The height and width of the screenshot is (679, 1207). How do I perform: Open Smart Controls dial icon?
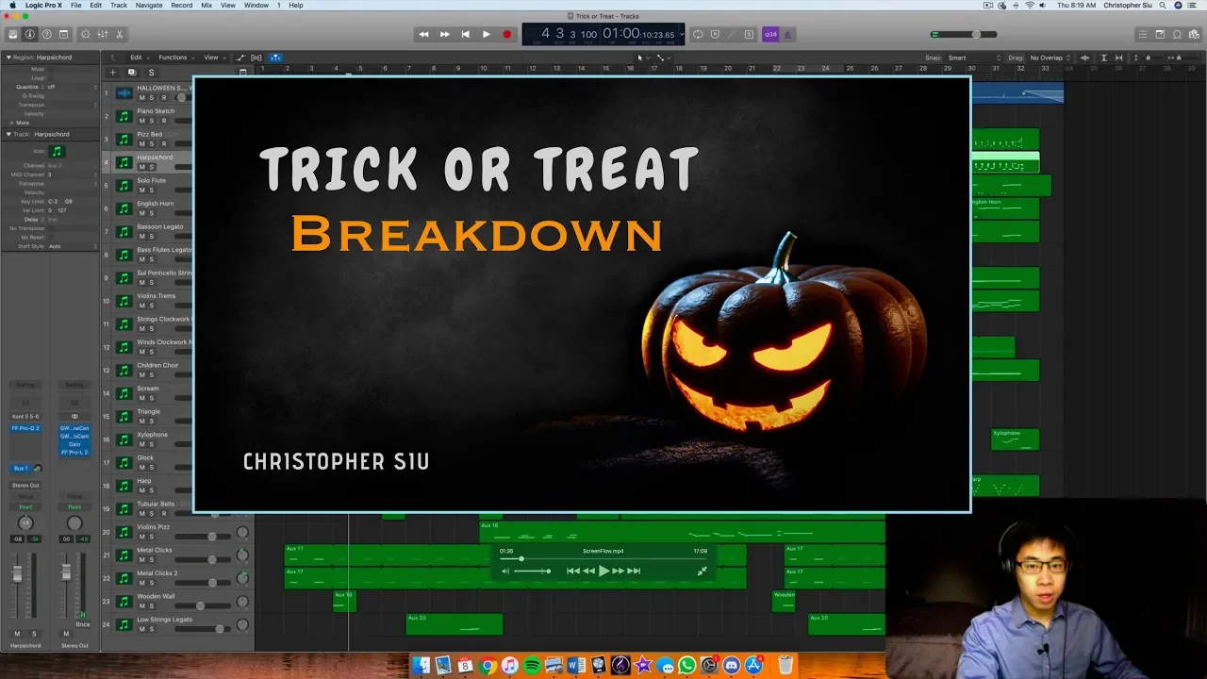coord(85,34)
